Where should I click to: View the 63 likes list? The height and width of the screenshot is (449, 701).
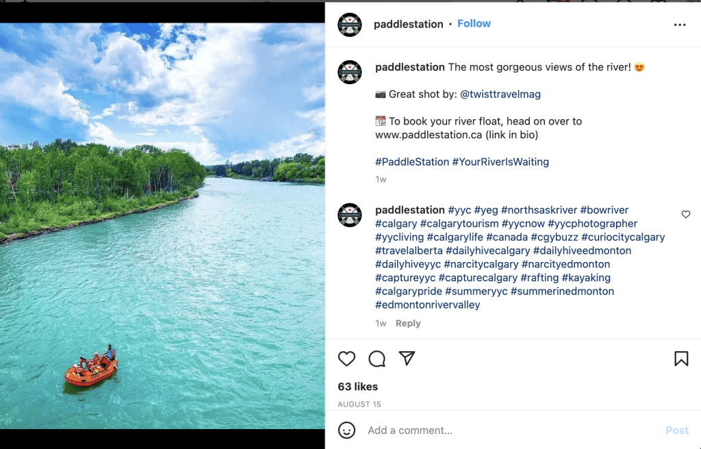(x=358, y=387)
